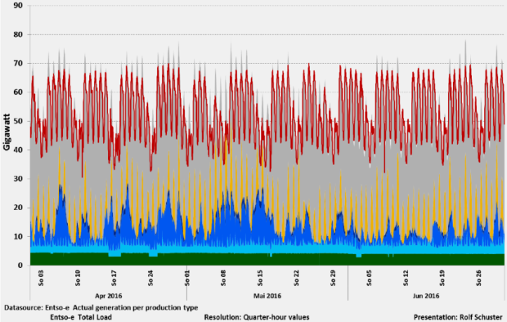
Task: Click the 'Apr 2016' month label
Action: pyautogui.click(x=108, y=296)
